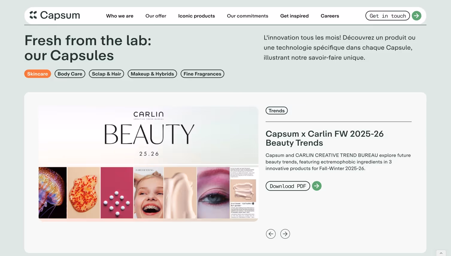The height and width of the screenshot is (256, 451).
Task: Switch to Makeup & Hybrids capsules
Action: click(x=152, y=74)
